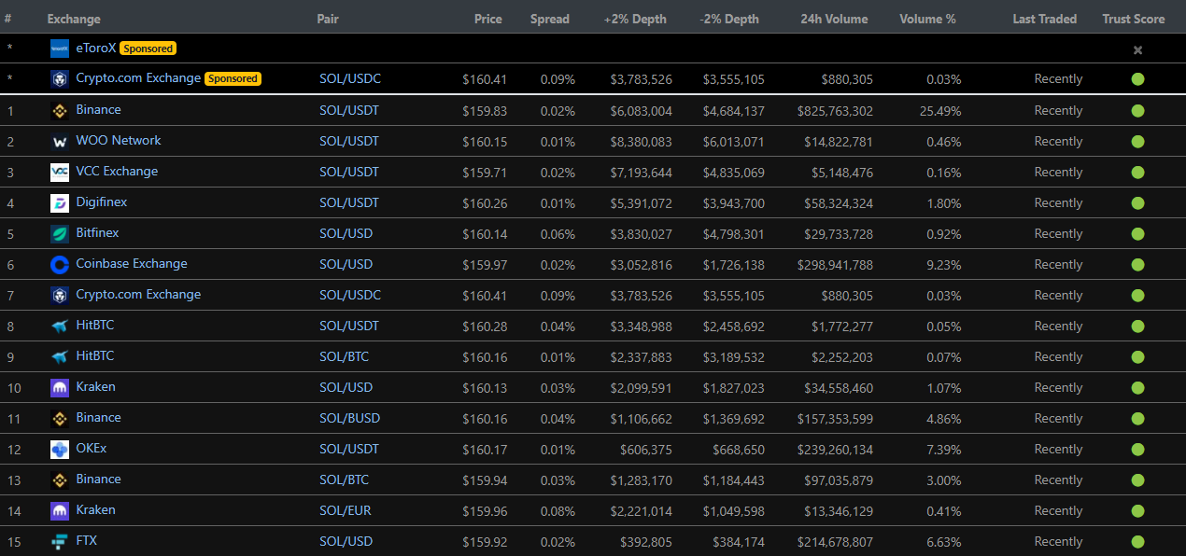Click the eToroX logo icon

coord(60,49)
